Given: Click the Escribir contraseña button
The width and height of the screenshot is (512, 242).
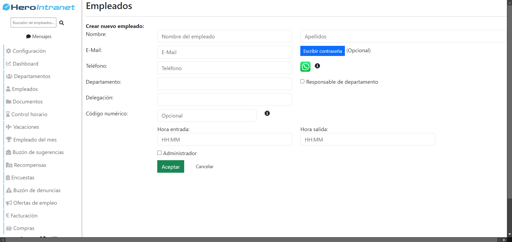Looking at the screenshot, I should click(x=322, y=51).
